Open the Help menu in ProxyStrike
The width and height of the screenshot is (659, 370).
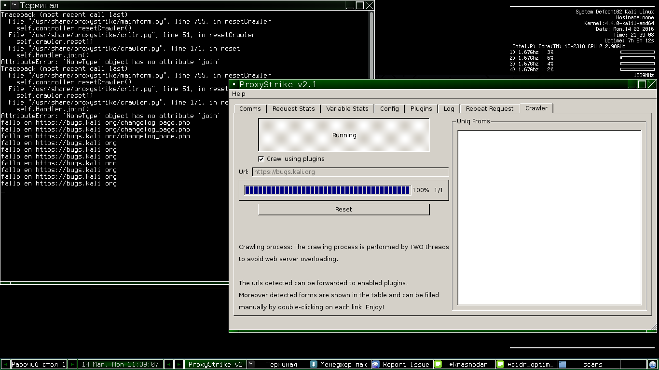239,94
